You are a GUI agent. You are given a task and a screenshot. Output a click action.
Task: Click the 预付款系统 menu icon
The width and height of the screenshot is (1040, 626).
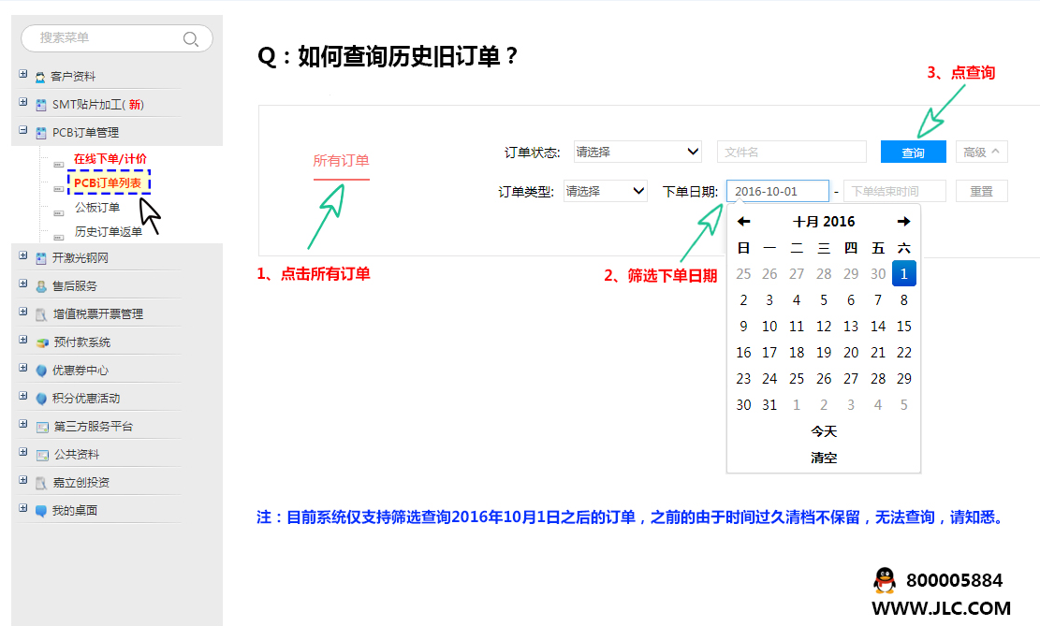(x=41, y=342)
